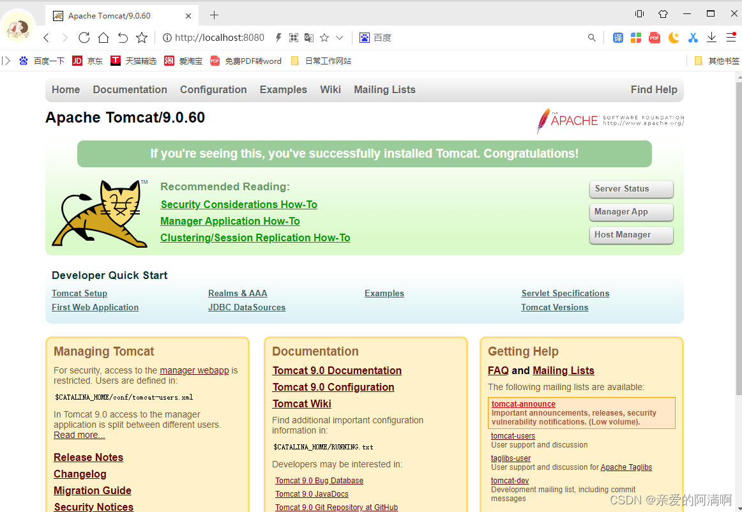This screenshot has width=742, height=512.
Task: Open Manager Application How-To link
Action: [x=230, y=221]
